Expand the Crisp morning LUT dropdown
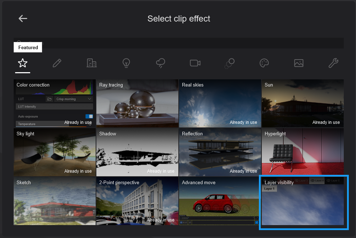 [x=74, y=99]
